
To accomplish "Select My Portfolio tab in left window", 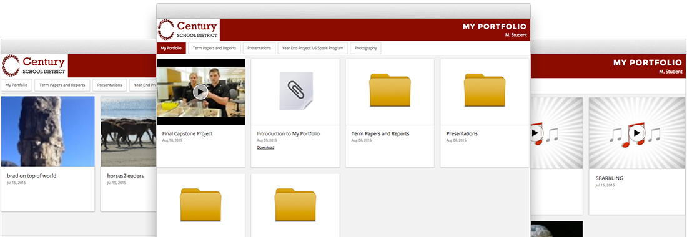I will point(17,85).
